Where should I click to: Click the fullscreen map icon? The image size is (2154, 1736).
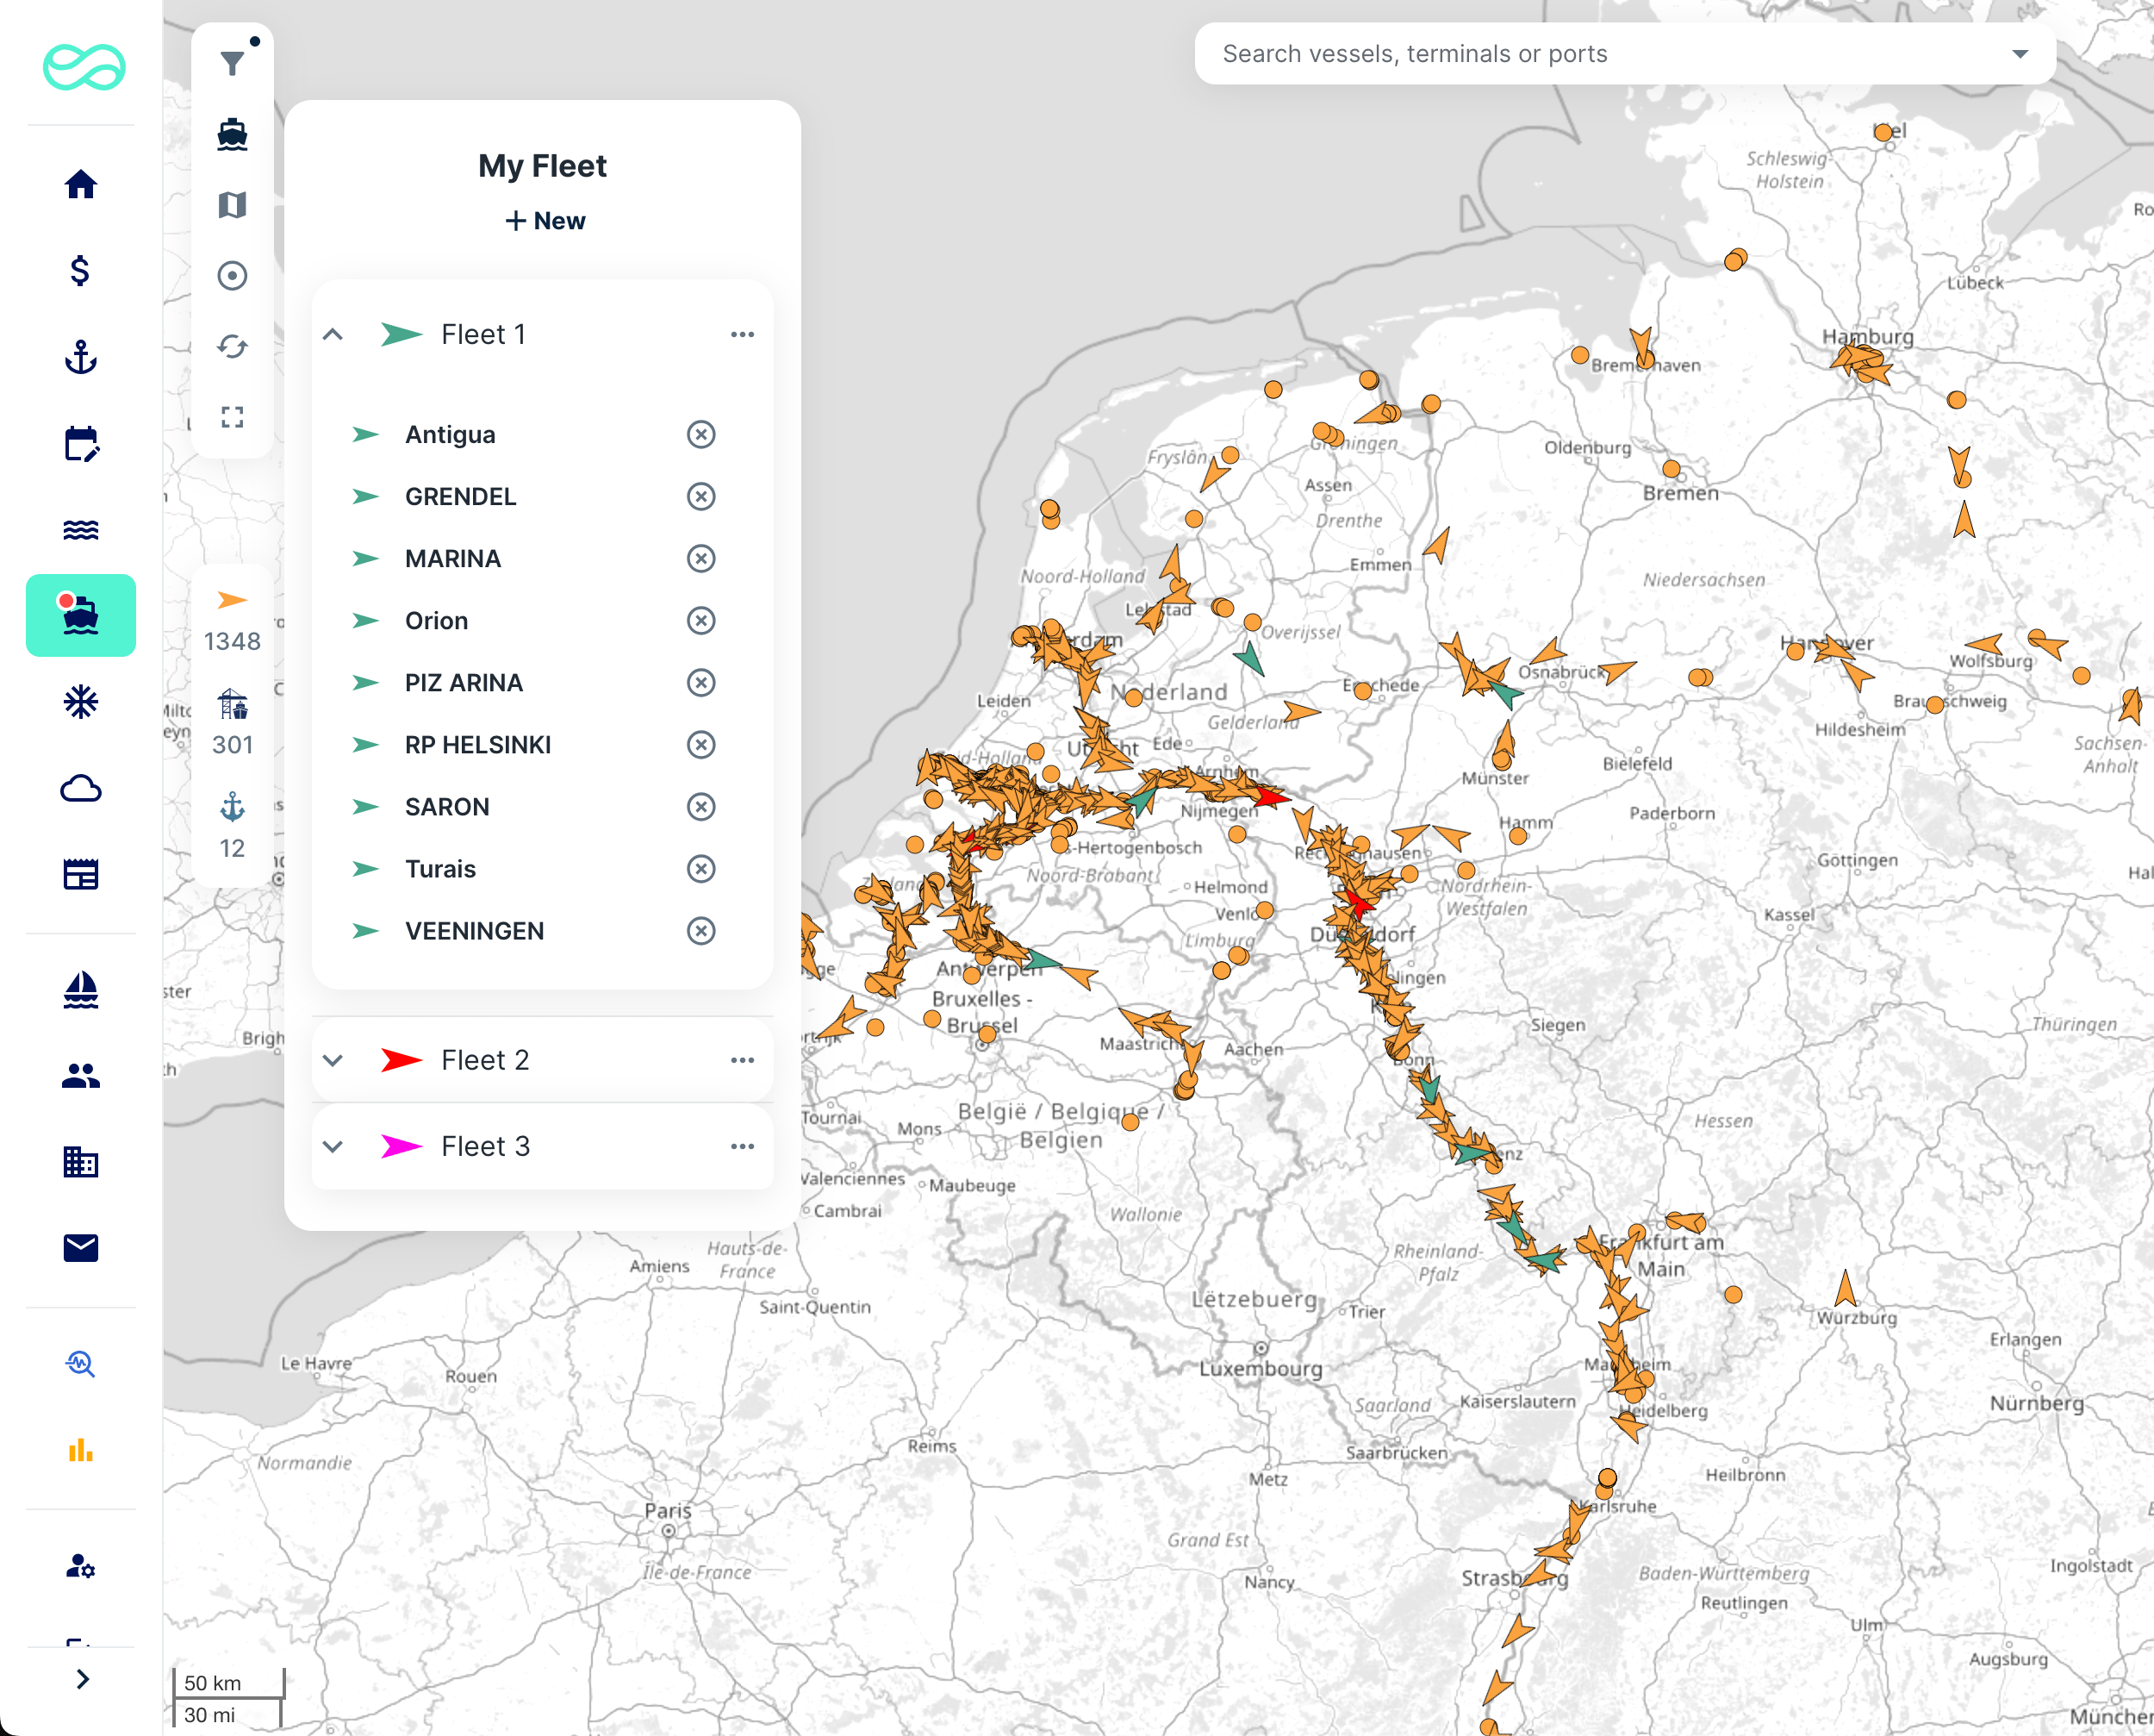click(232, 417)
